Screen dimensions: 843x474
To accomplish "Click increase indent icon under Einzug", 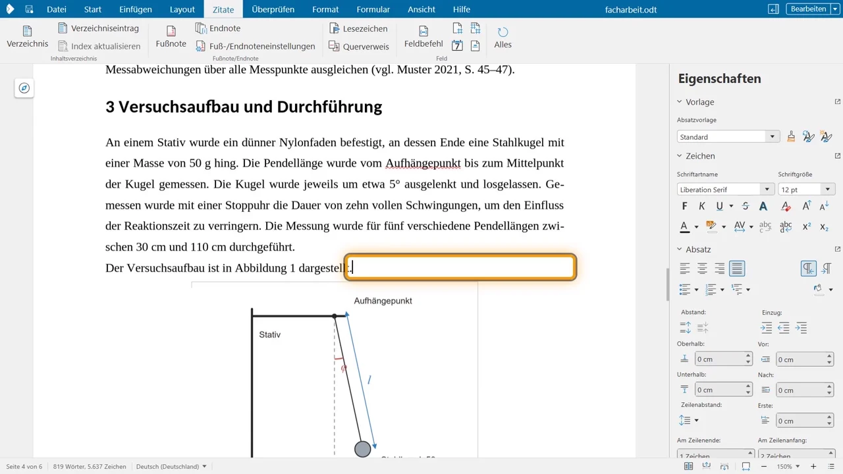I will pyautogui.click(x=766, y=328).
